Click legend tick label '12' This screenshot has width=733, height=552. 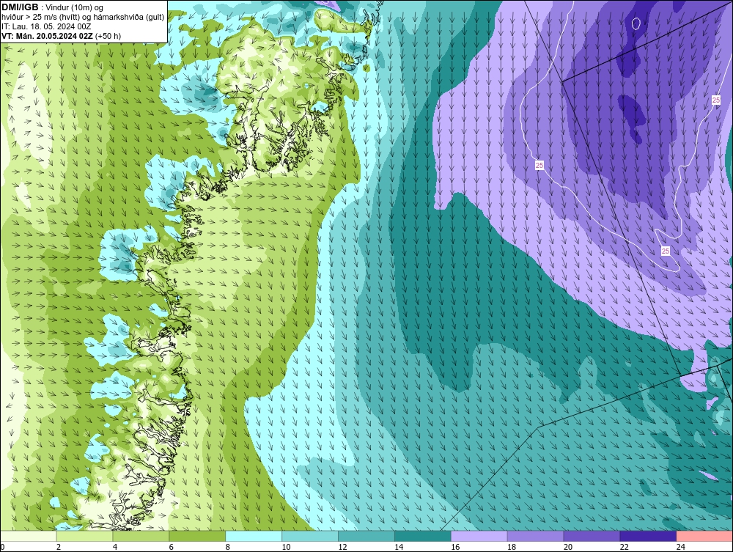(x=342, y=547)
